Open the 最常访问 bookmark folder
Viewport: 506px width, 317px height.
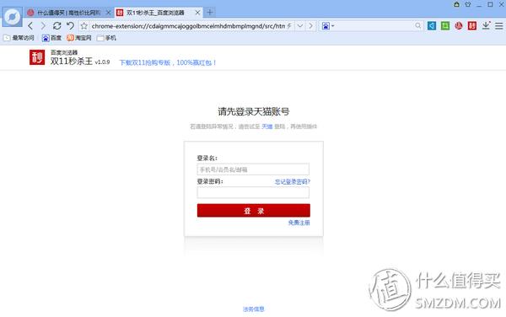pos(19,38)
